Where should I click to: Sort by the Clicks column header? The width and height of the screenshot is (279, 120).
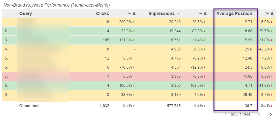coord(102,13)
